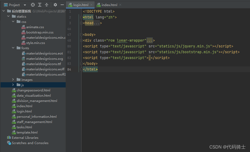The height and width of the screenshot is (152, 250).
Task: Click the lang="zh" attribute
Action: [105, 17]
